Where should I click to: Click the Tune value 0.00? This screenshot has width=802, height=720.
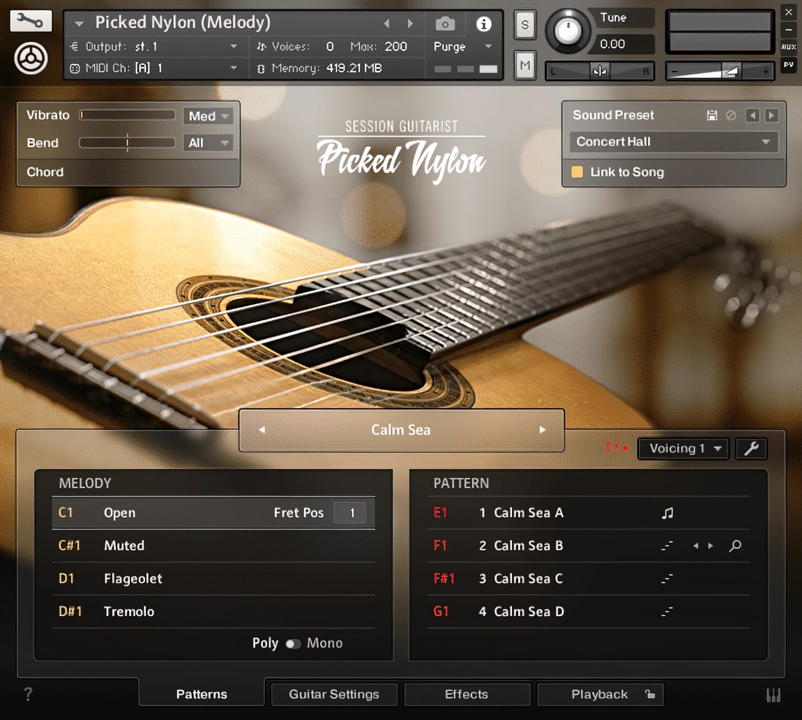pyautogui.click(x=612, y=44)
